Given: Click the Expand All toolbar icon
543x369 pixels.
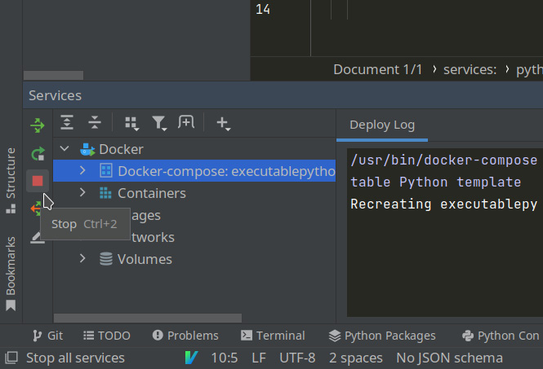Looking at the screenshot, I should [67, 122].
